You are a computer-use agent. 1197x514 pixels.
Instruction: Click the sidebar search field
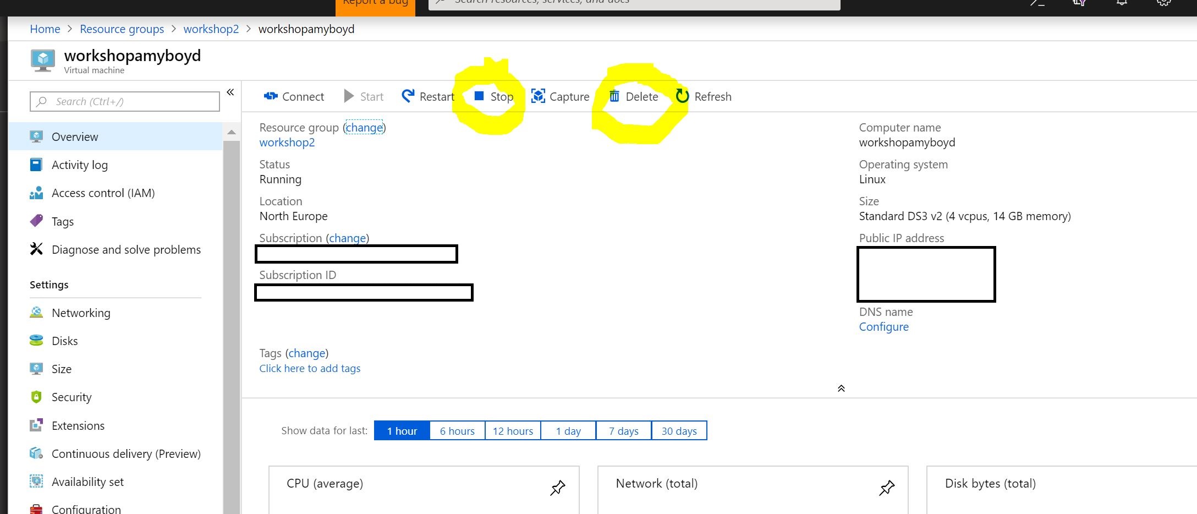pyautogui.click(x=125, y=101)
